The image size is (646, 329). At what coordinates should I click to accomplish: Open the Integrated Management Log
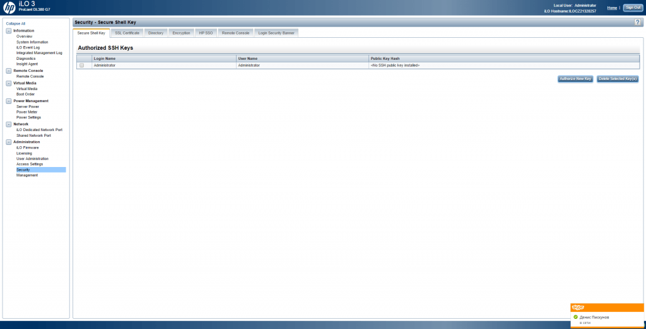(39, 53)
